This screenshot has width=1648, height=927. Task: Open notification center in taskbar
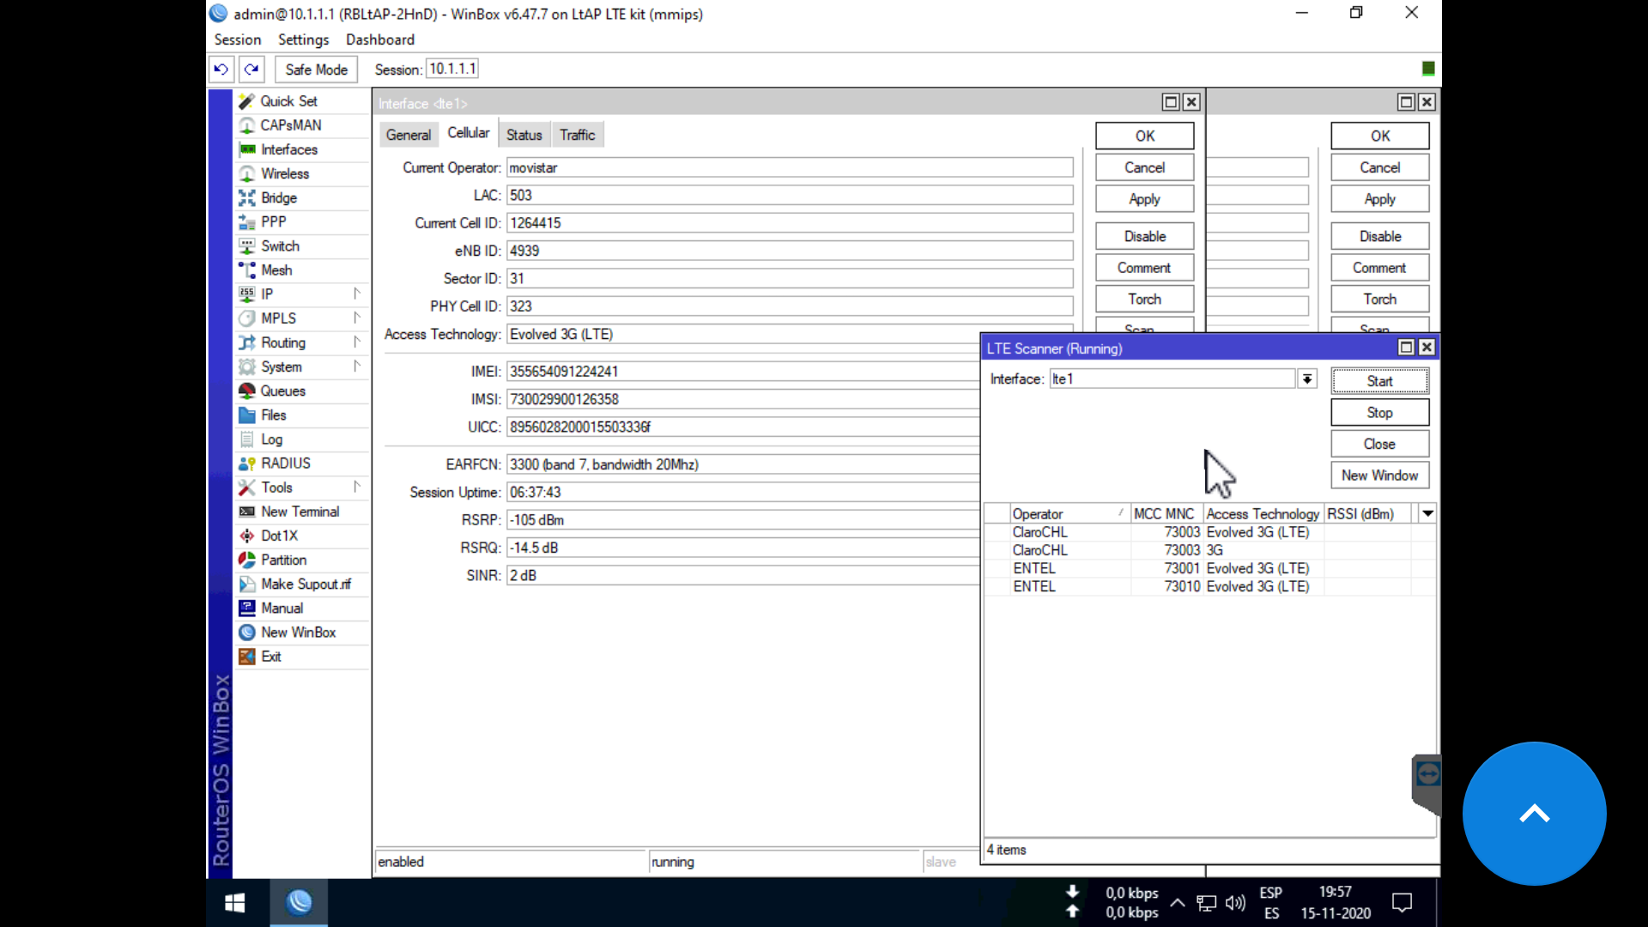tap(1402, 903)
